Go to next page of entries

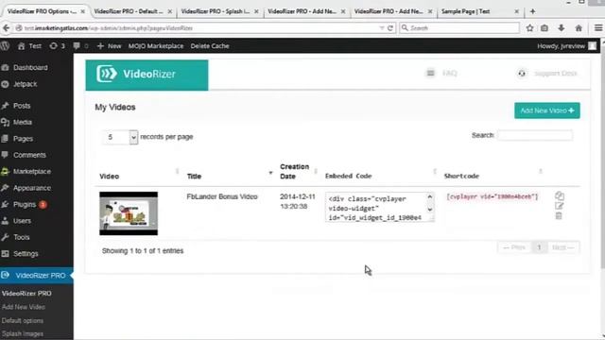pos(563,247)
